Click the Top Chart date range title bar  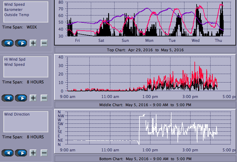pyautogui.click(x=145, y=50)
